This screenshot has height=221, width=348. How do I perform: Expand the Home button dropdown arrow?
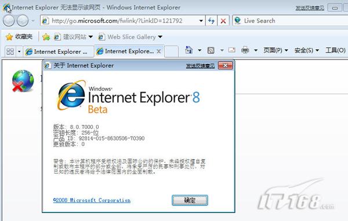pos(200,50)
